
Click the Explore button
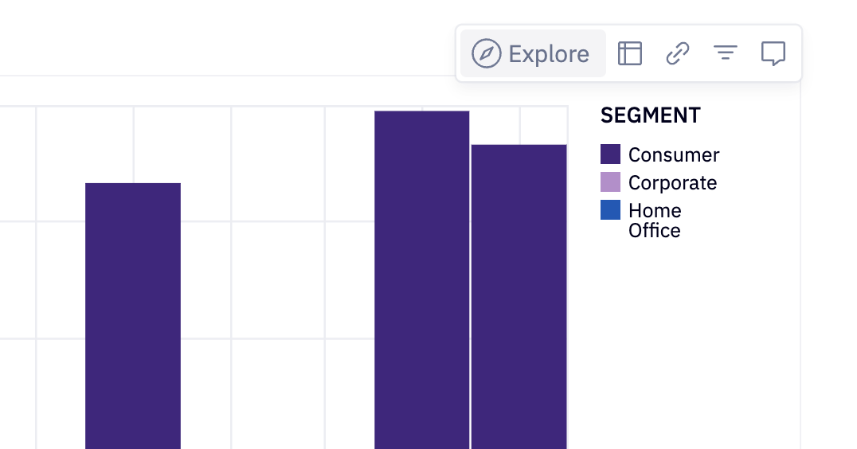(532, 54)
